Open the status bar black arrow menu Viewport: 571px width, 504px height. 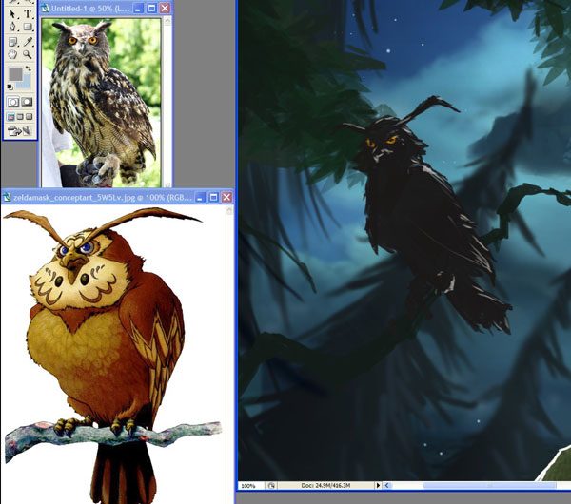378,485
